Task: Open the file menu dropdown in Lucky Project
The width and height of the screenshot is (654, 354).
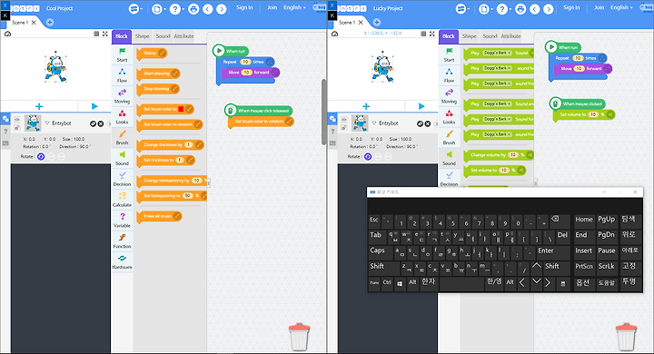Action: pyautogui.click(x=485, y=9)
